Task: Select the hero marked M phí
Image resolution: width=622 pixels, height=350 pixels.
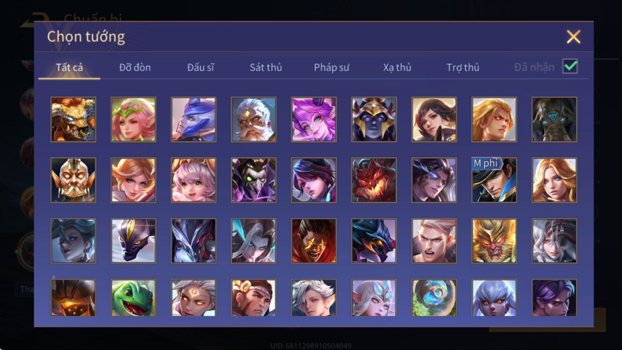Action: [494, 180]
